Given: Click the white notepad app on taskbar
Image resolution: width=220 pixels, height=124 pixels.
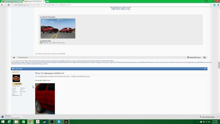Looking at the screenshot, I should (37, 122).
